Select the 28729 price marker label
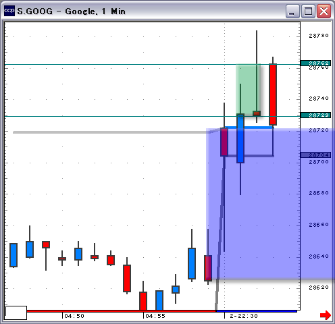Viewport: 335px width, 324px height. point(315,115)
